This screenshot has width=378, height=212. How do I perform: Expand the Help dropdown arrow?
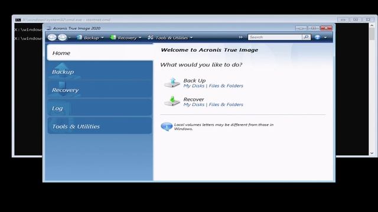tap(325, 38)
